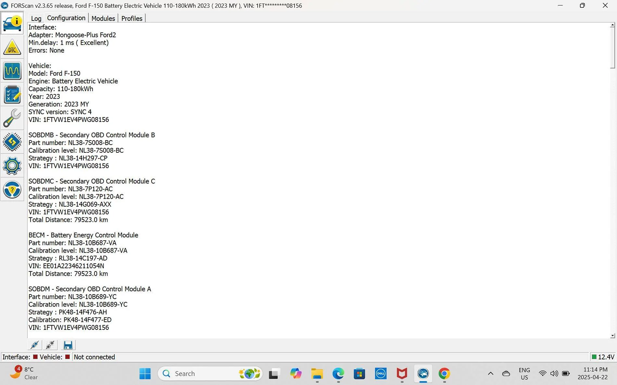Click the Disconnect from vehicle icon
617x385 pixels.
coord(50,345)
